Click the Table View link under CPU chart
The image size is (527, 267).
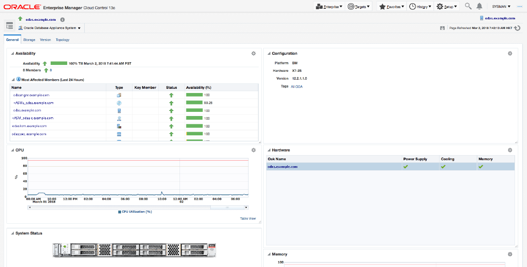tap(248, 218)
